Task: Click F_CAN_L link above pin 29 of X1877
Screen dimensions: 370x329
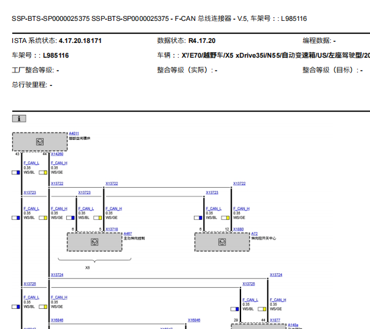Action: pos(250,300)
